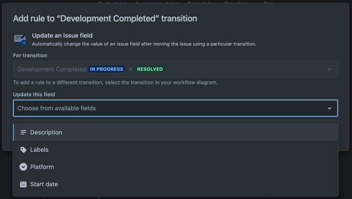
Task: Click the Start date calendar icon
Action: [23, 184]
